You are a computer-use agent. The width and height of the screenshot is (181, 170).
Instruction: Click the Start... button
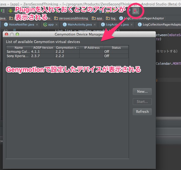point(142,102)
